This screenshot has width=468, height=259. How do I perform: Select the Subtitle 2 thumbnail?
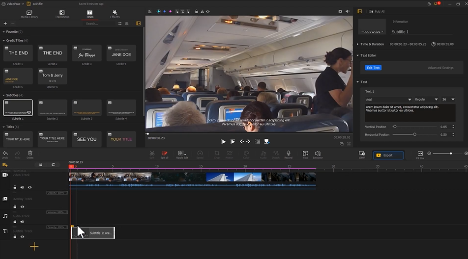coord(52,108)
